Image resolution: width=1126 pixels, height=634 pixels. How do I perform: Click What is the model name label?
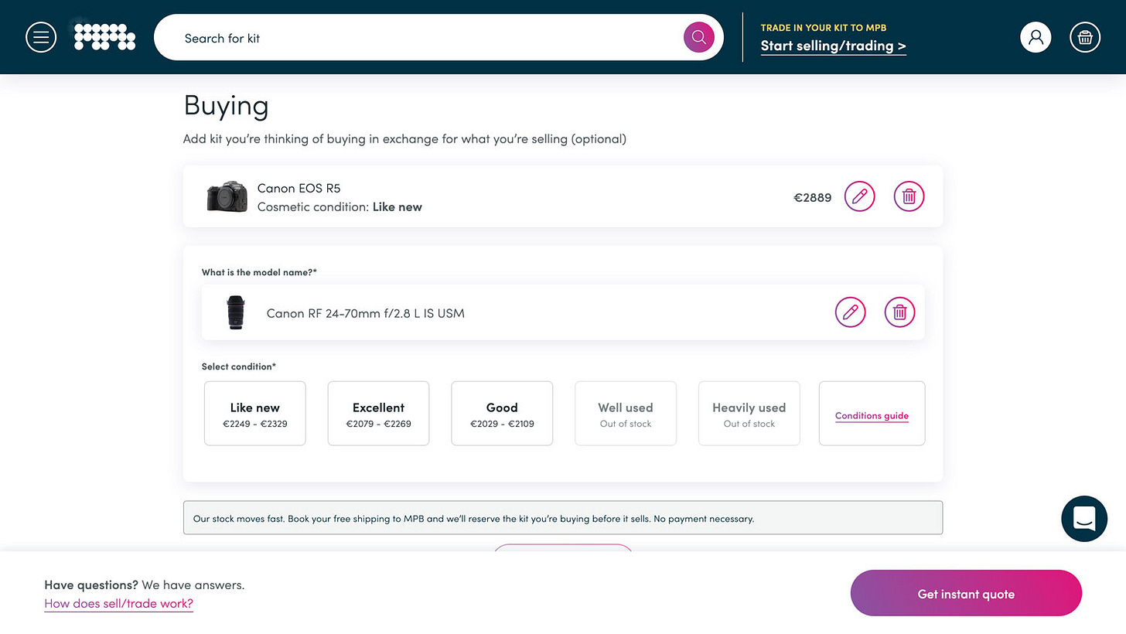click(259, 272)
